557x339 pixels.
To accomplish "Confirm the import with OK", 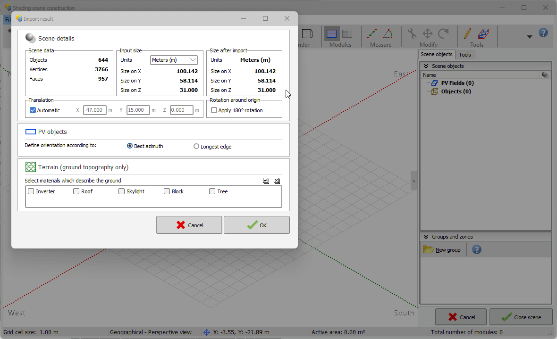I will tap(256, 225).
